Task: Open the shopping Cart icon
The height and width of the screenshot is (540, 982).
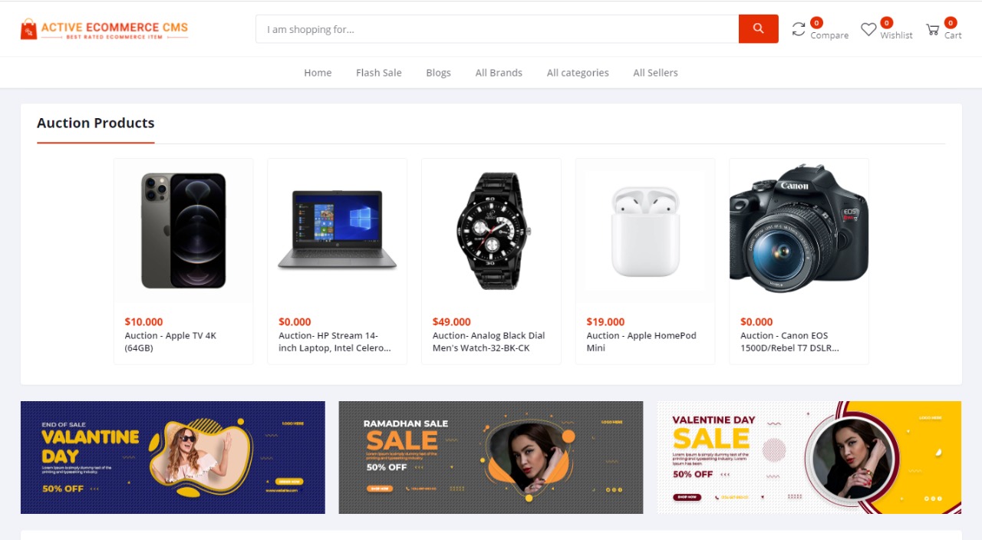Action: pos(932,29)
